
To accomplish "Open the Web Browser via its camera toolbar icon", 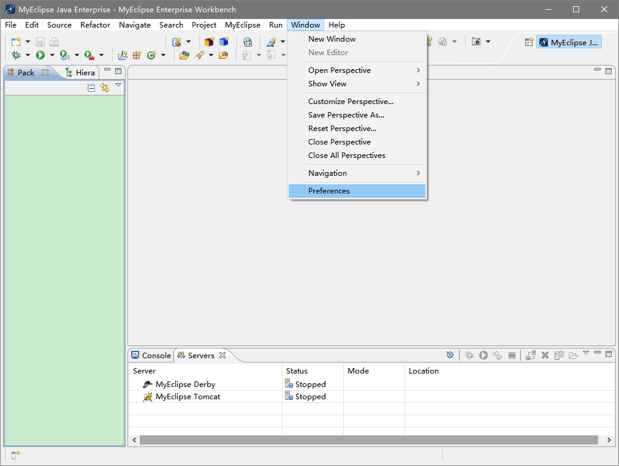I will (477, 41).
